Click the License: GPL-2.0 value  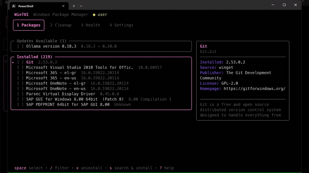tap(229, 83)
